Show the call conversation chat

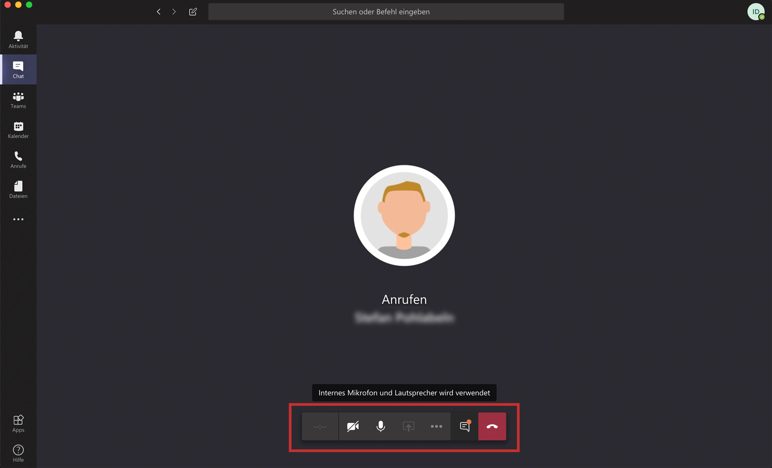point(464,426)
